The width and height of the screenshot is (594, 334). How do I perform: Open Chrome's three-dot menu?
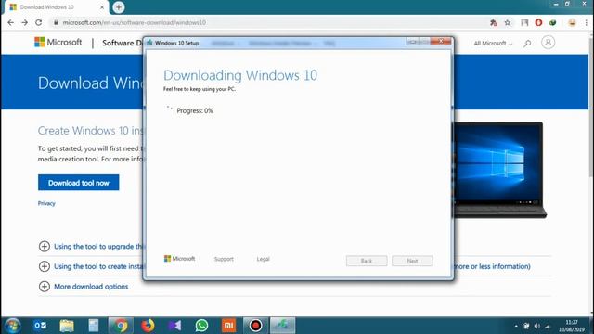tap(587, 22)
